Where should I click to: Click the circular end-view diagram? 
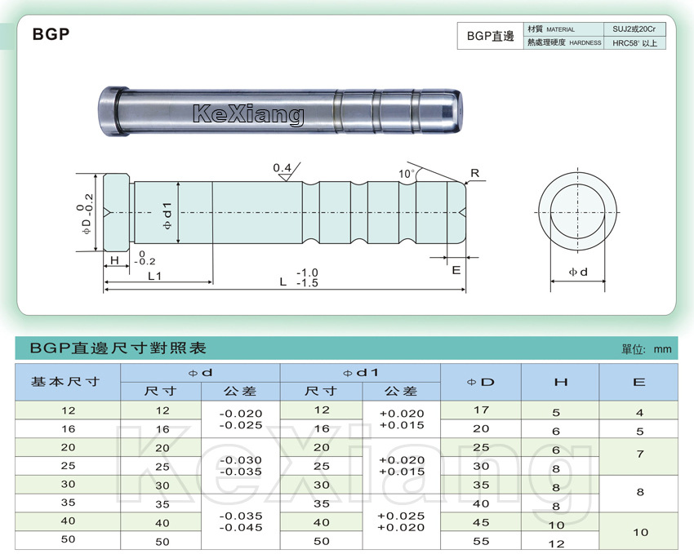(x=577, y=212)
